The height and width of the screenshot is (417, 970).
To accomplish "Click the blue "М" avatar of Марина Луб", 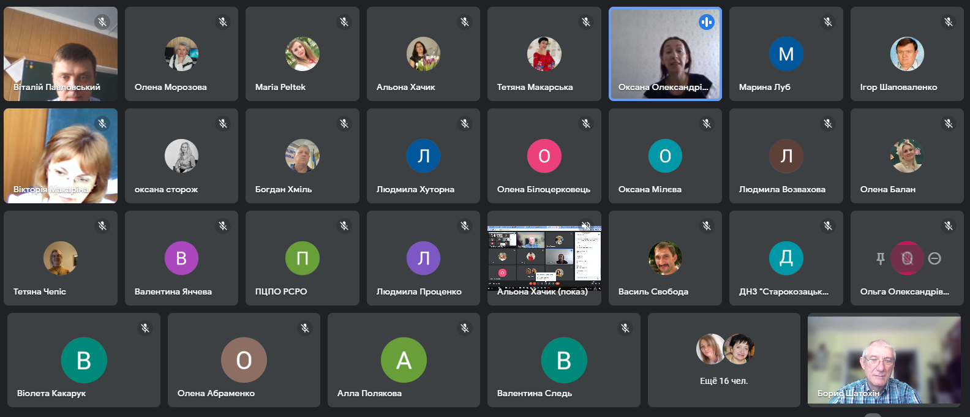I will click(x=786, y=54).
